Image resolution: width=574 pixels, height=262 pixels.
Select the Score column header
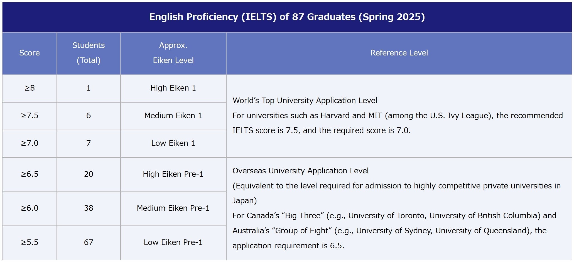coord(30,53)
